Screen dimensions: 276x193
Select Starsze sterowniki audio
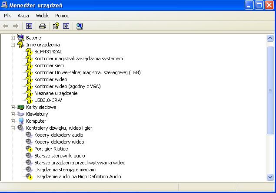pos(60,156)
